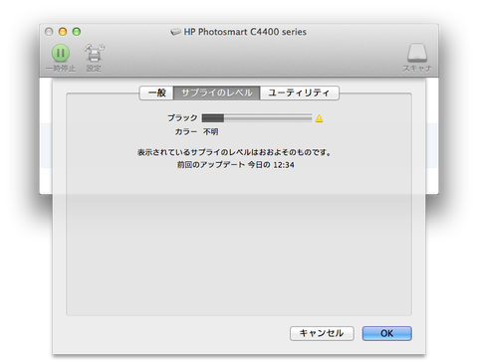
Task: Click the HP Photosmart C4400 series title
Action: pos(245,32)
